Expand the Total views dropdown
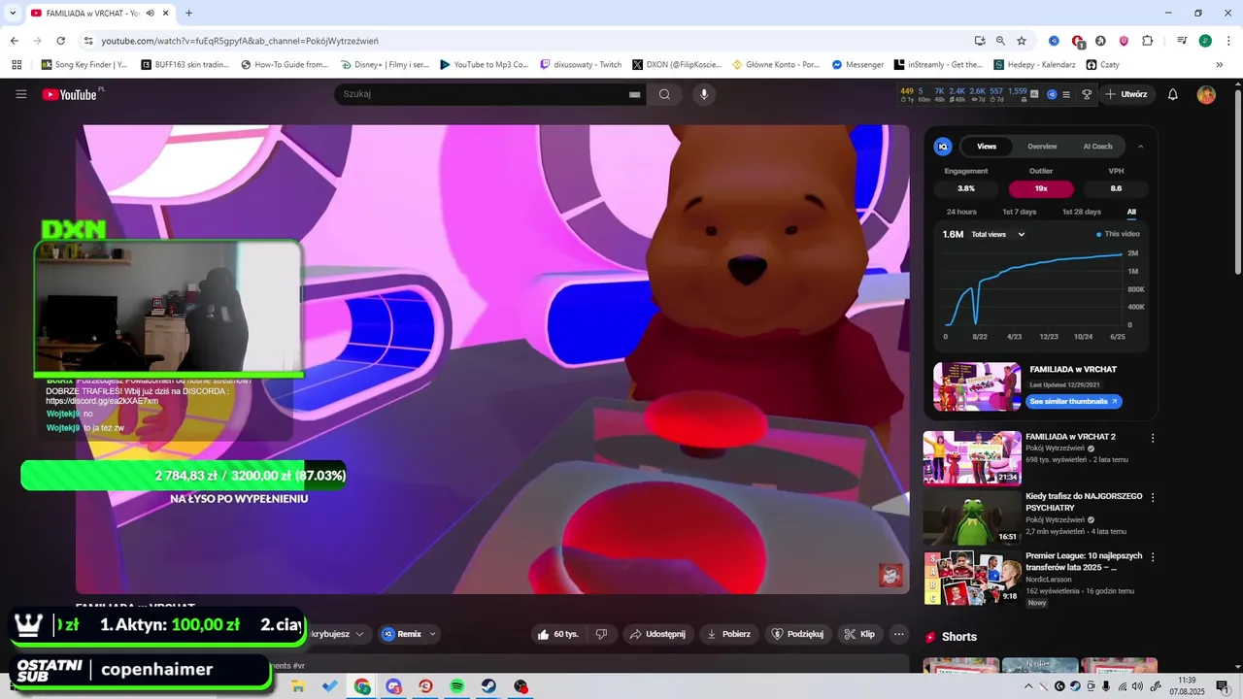The height and width of the screenshot is (699, 1243). pyautogui.click(x=998, y=234)
